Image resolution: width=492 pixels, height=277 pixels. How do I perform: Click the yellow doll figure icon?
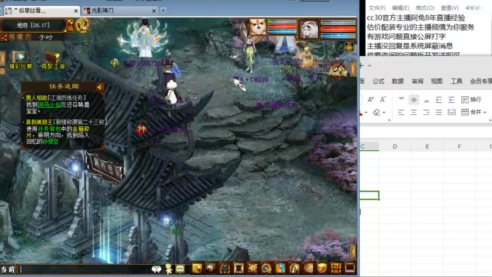click(168, 269)
